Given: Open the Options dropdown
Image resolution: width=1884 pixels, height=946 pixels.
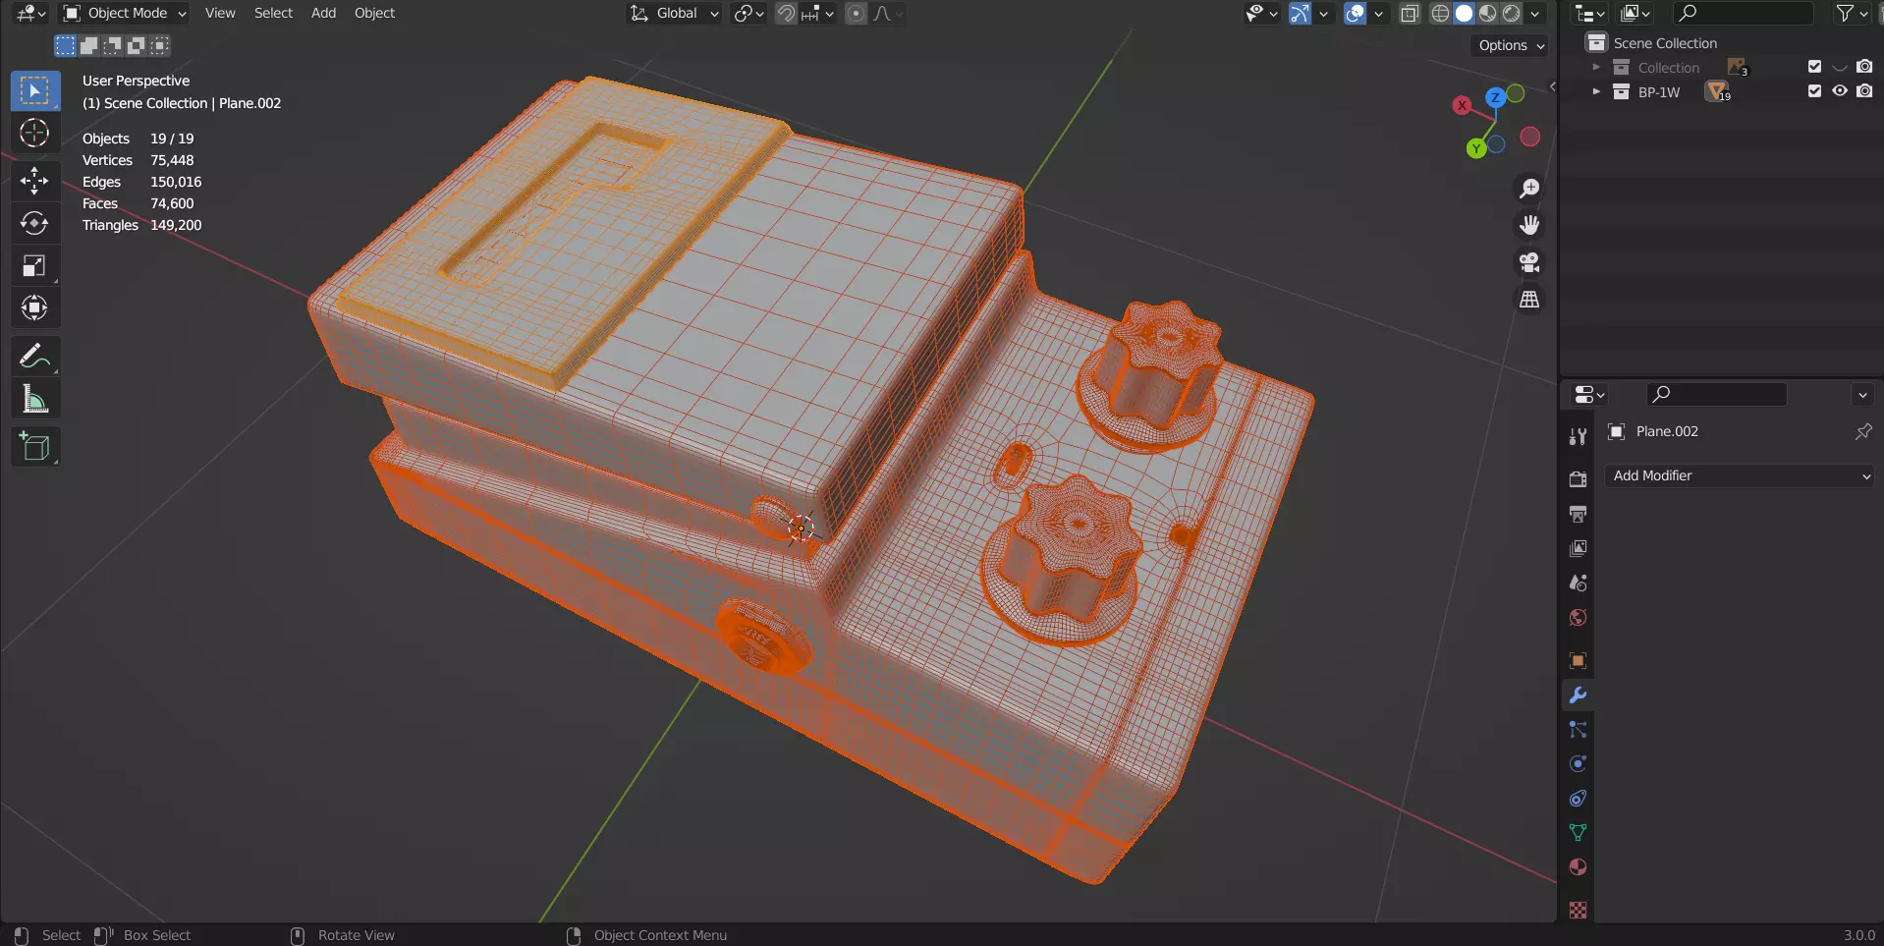Looking at the screenshot, I should [x=1511, y=45].
